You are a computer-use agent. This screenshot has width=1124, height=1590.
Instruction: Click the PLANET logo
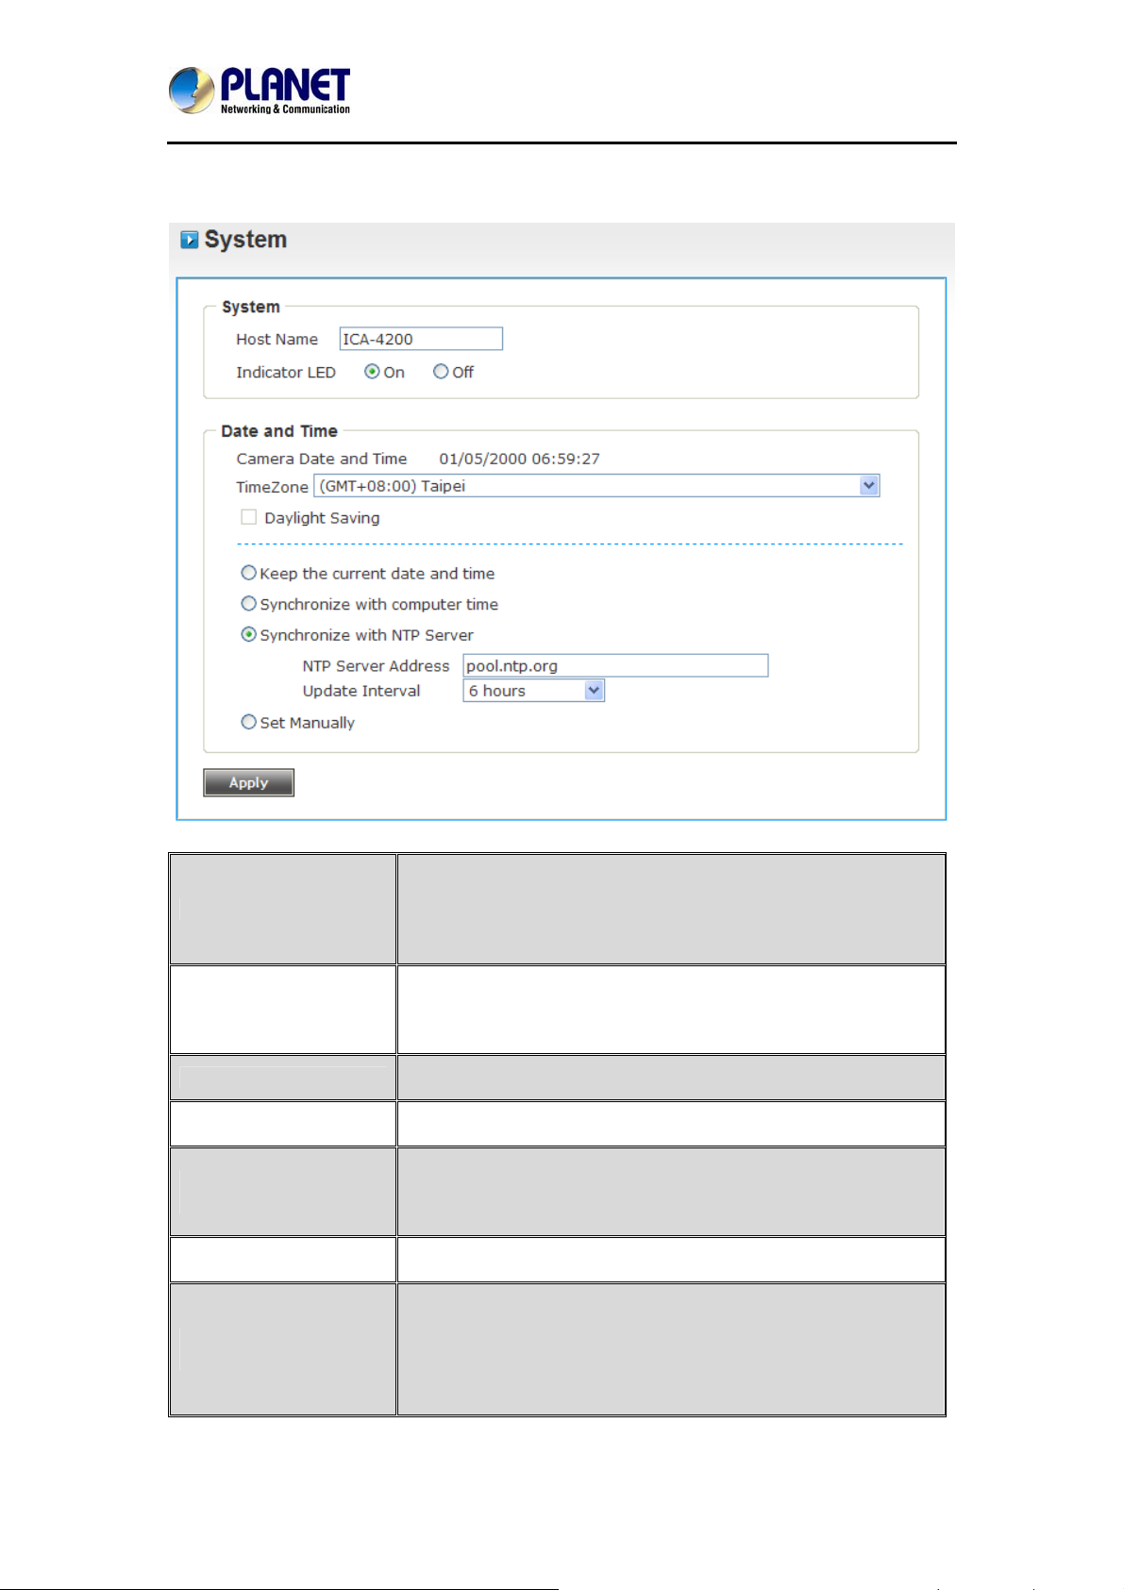pyautogui.click(x=260, y=91)
